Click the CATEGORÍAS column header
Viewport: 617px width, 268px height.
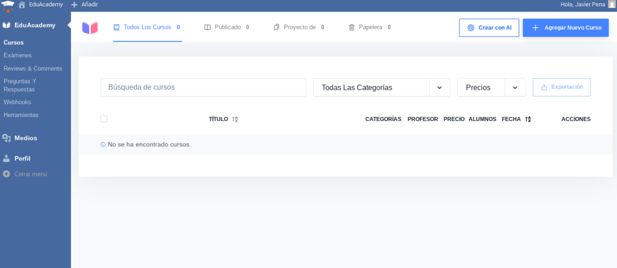(x=383, y=119)
